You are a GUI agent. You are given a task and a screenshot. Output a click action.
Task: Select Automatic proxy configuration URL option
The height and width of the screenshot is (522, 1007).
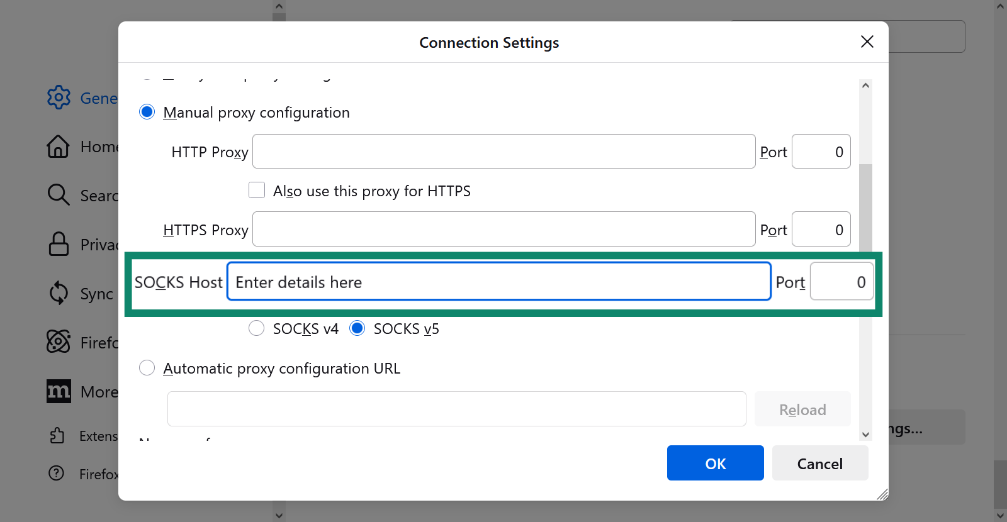pos(147,368)
